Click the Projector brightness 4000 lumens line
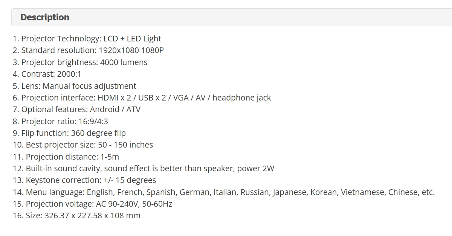The width and height of the screenshot is (452, 236). click(80, 62)
